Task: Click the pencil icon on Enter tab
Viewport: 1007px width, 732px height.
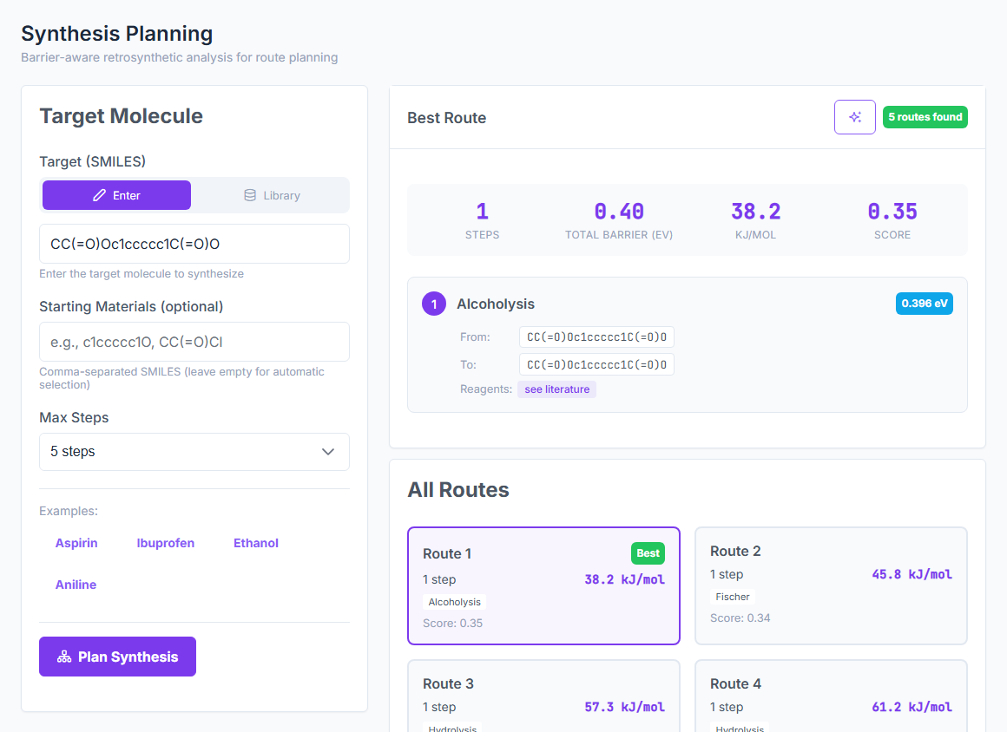Action: (99, 195)
